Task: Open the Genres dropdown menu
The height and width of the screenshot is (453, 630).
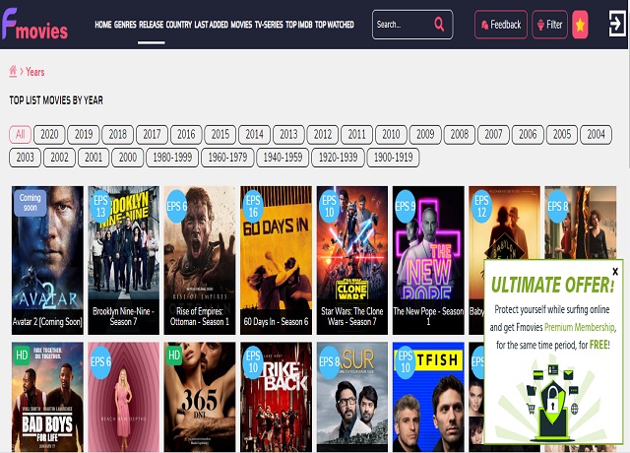Action: [x=125, y=25]
